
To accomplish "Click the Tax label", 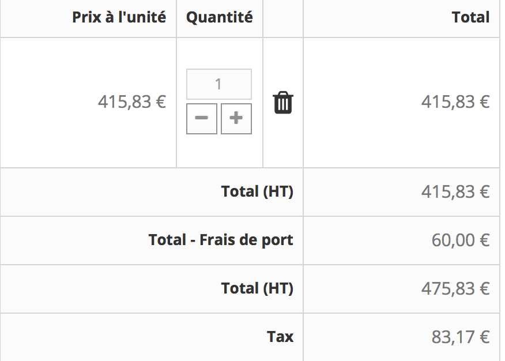I will coord(280,337).
